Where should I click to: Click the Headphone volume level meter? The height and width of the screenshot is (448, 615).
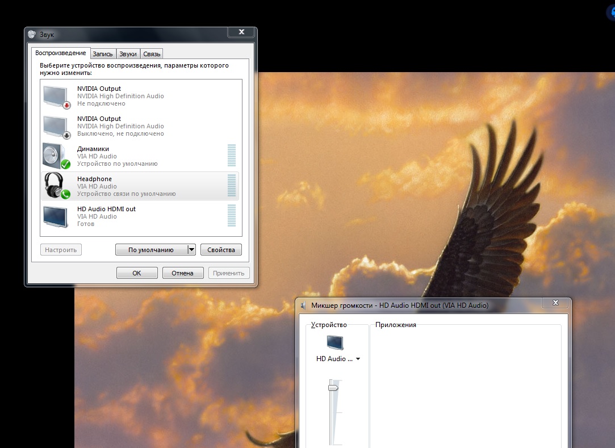tap(231, 186)
